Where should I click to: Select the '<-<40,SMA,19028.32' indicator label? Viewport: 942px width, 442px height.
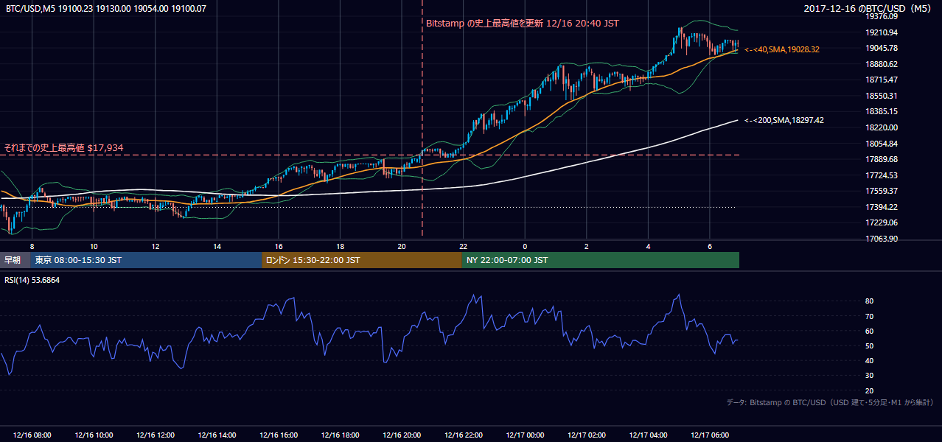click(x=782, y=49)
